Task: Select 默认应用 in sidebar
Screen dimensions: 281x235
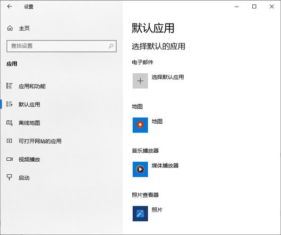Action: point(29,104)
